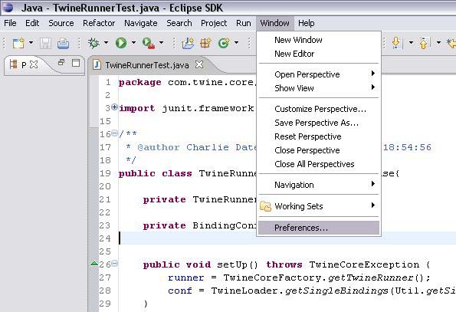Click the New Java Package icon
Image resolution: width=456 pixels, height=312 pixels.
pos(205,44)
